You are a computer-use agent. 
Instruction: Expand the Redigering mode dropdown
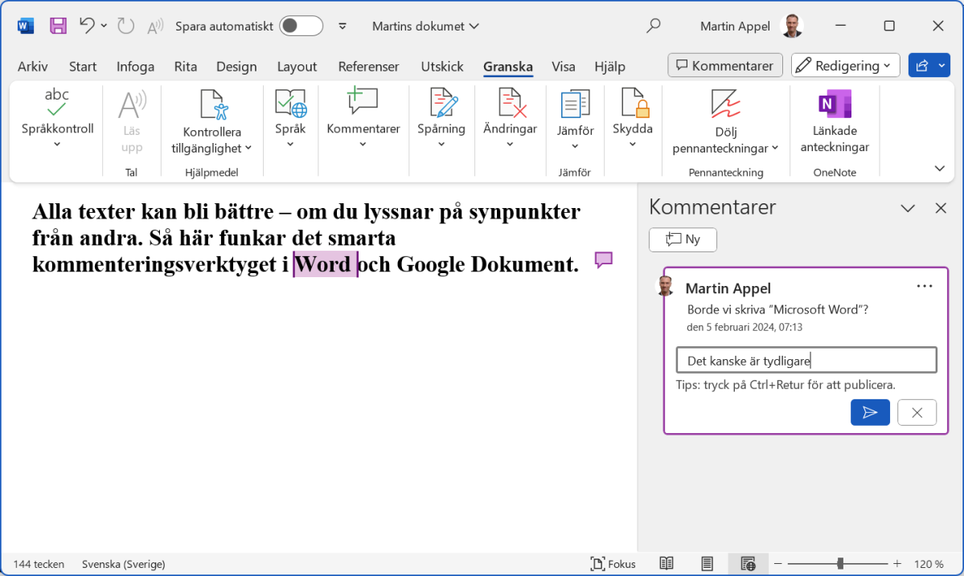(845, 66)
